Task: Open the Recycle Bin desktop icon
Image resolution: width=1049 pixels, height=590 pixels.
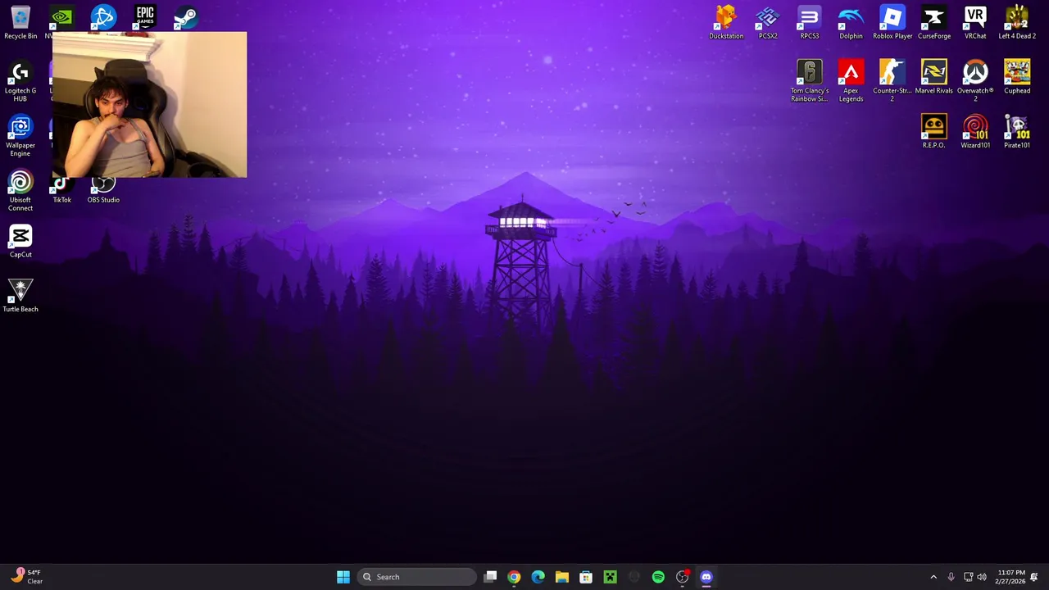Action: tap(20, 22)
